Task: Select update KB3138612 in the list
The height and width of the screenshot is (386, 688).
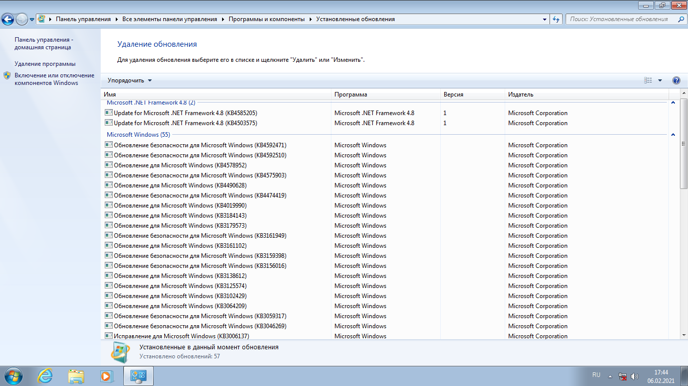Action: (385, 276)
